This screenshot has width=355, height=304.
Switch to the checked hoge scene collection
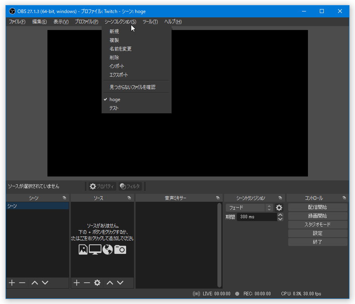136,99
